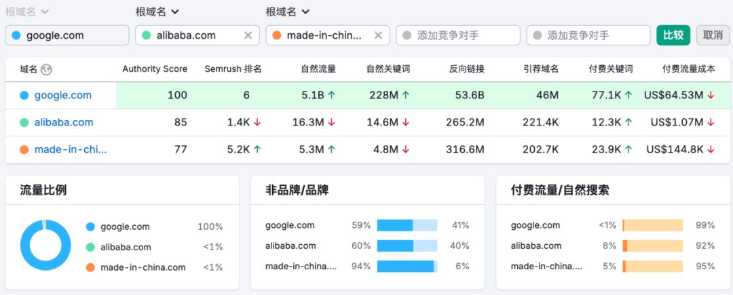Click made-in-china's 316.6M backlinks value

(465, 150)
